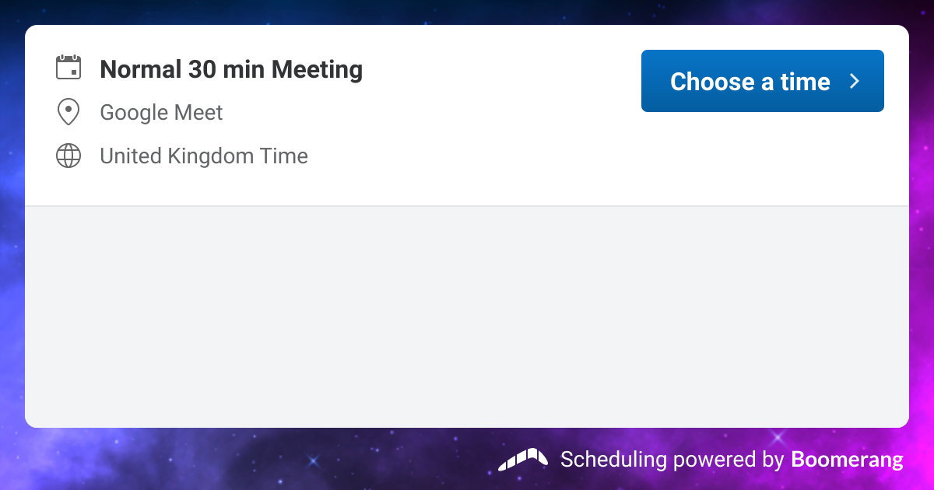Click the Google Meet location text
Image resolution: width=934 pixels, height=490 pixels.
161,113
